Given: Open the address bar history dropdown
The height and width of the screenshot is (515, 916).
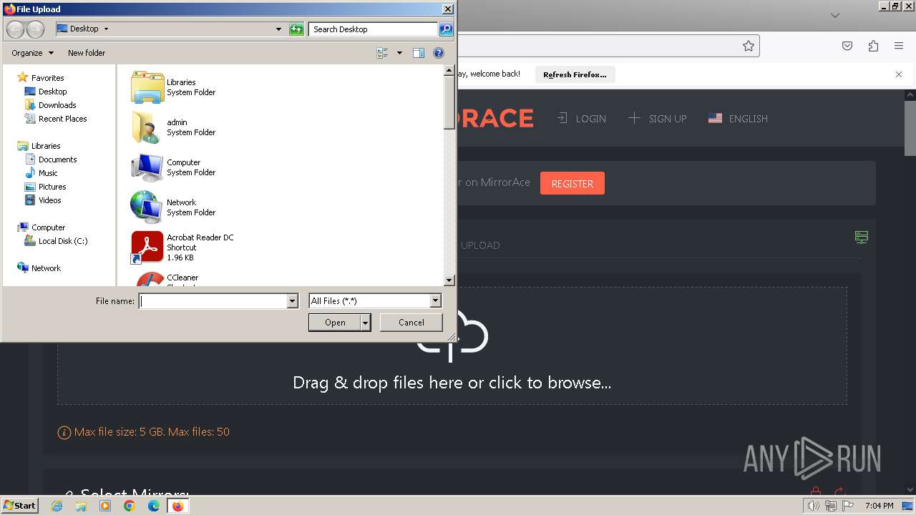Looking at the screenshot, I should (279, 29).
